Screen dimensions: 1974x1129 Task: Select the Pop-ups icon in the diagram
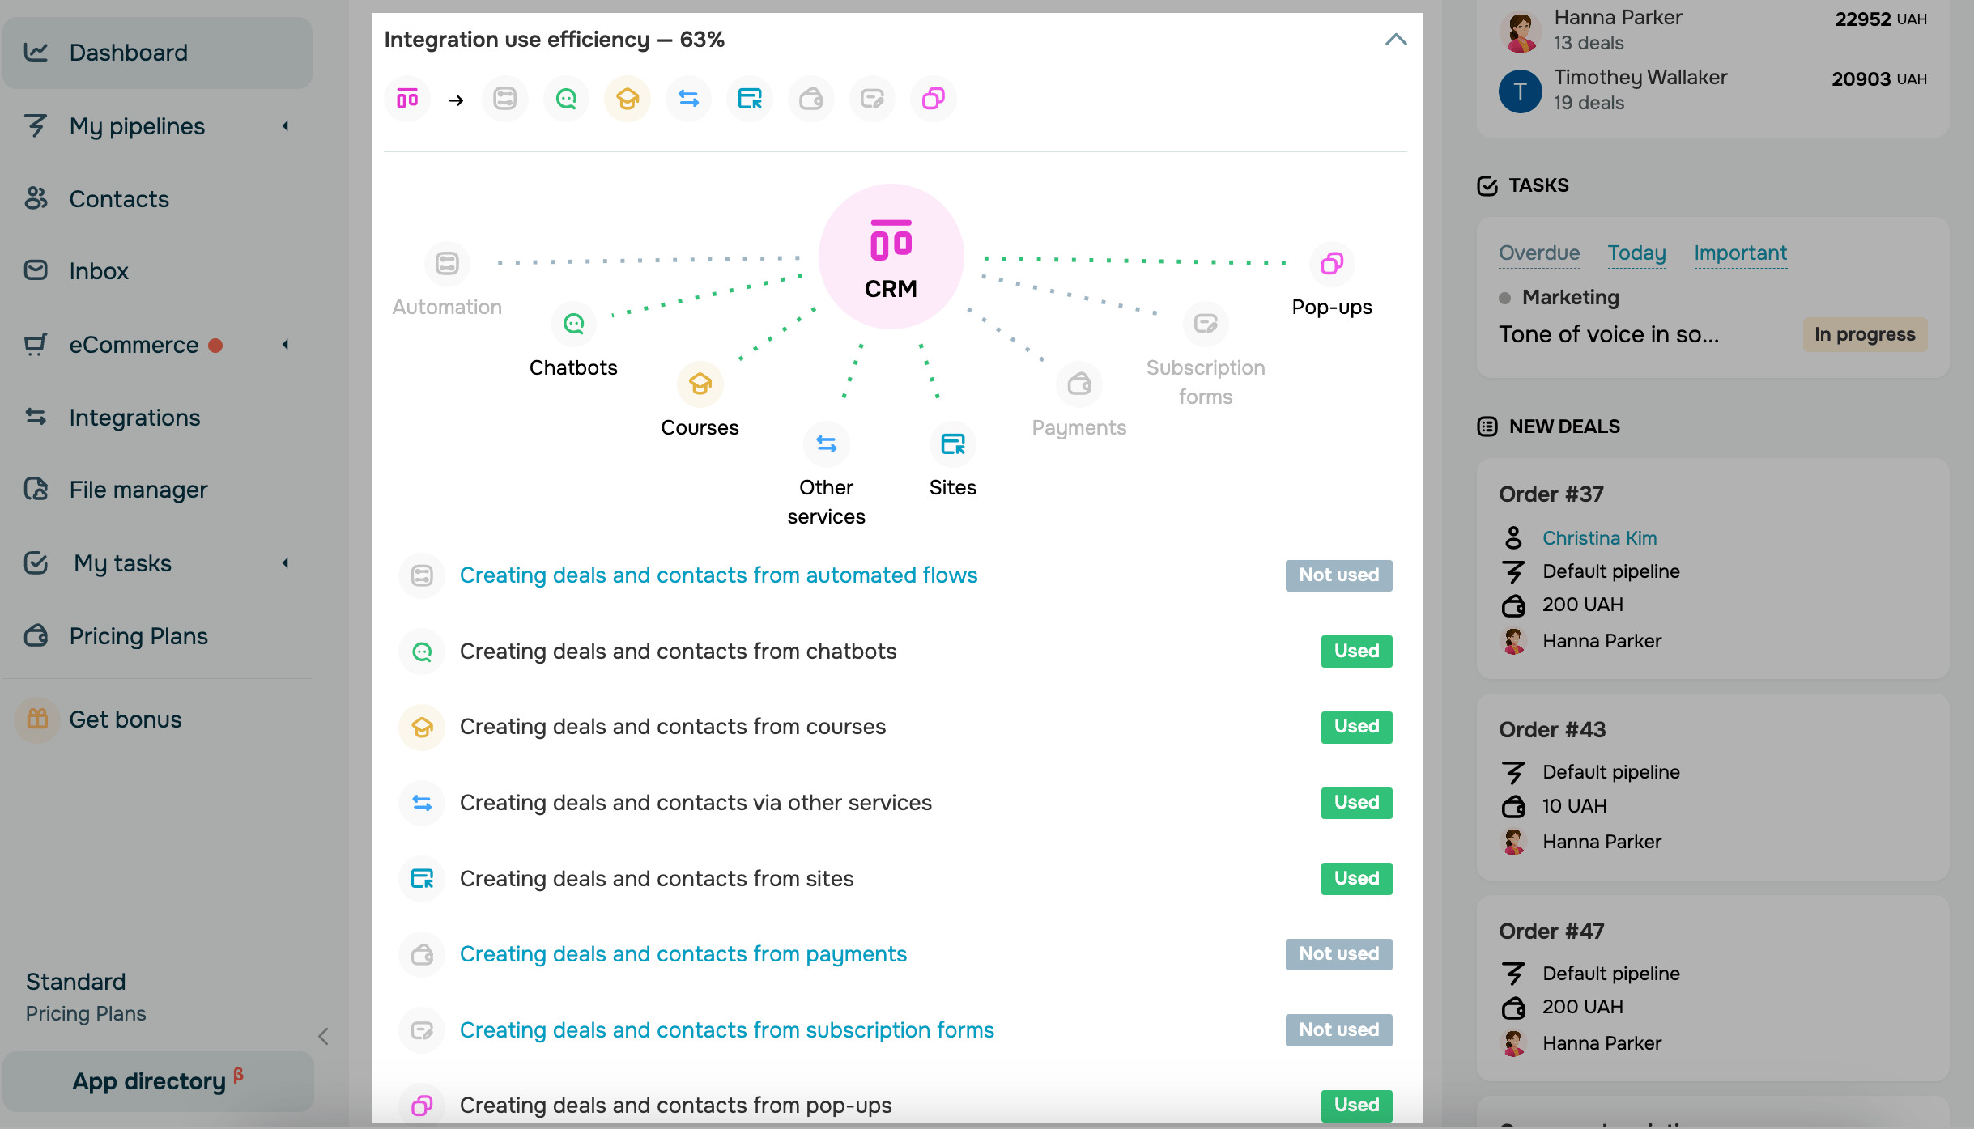pos(1331,264)
